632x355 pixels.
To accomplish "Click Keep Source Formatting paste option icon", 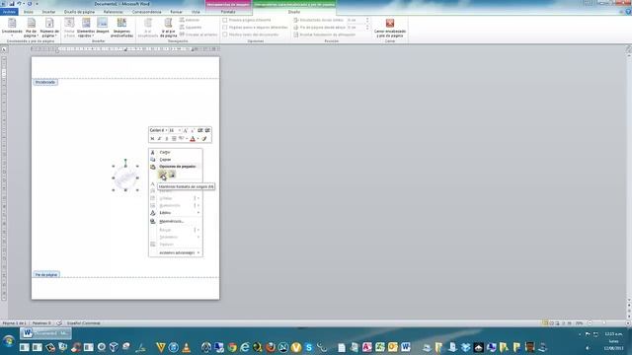I will coord(162,175).
